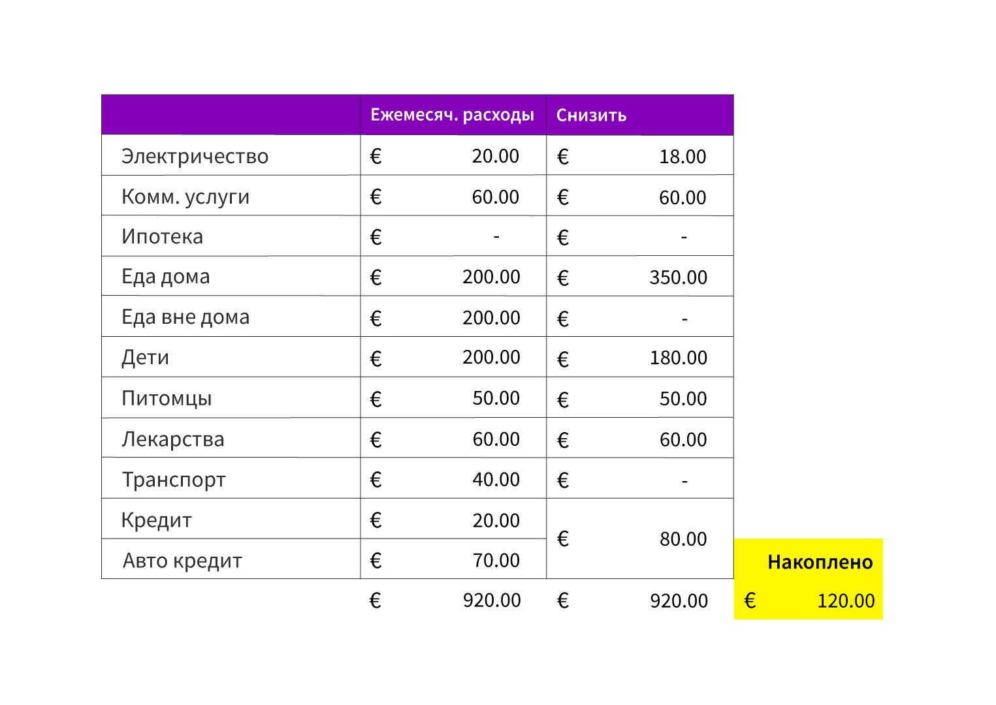Select the 40.00 monthly Транспорт expense
Screen dimensions: 996x705
pyautogui.click(x=496, y=480)
